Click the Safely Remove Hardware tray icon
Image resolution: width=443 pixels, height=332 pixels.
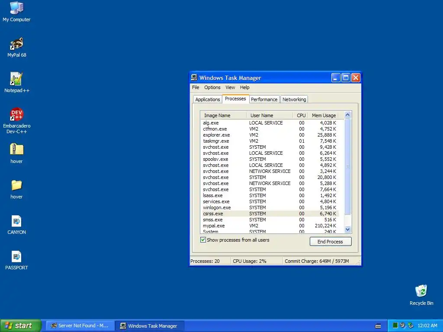tap(411, 326)
